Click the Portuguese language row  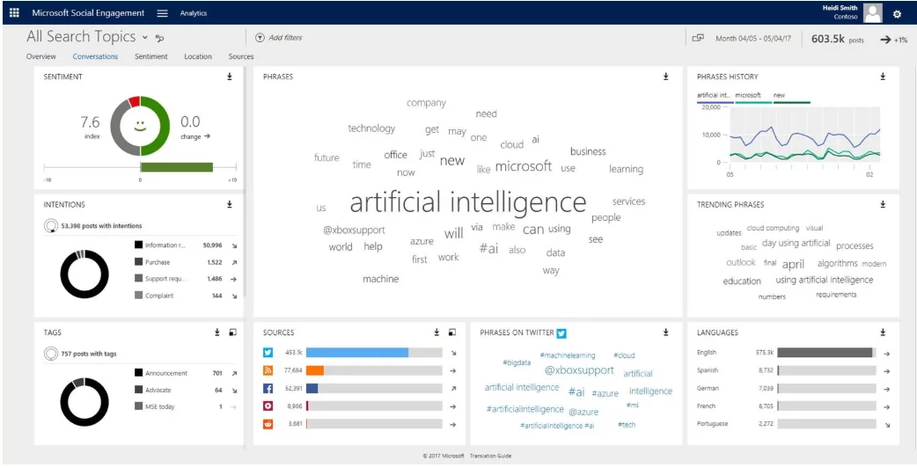click(794, 424)
